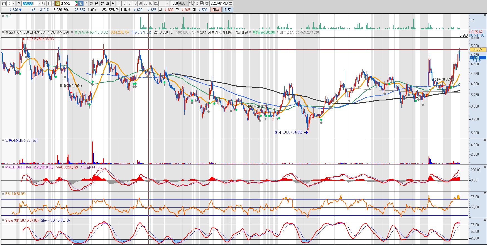This screenshot has width=487, height=245.
Task: Click the panel layout icon at toolbar start
Action: pyautogui.click(x=4, y=3)
